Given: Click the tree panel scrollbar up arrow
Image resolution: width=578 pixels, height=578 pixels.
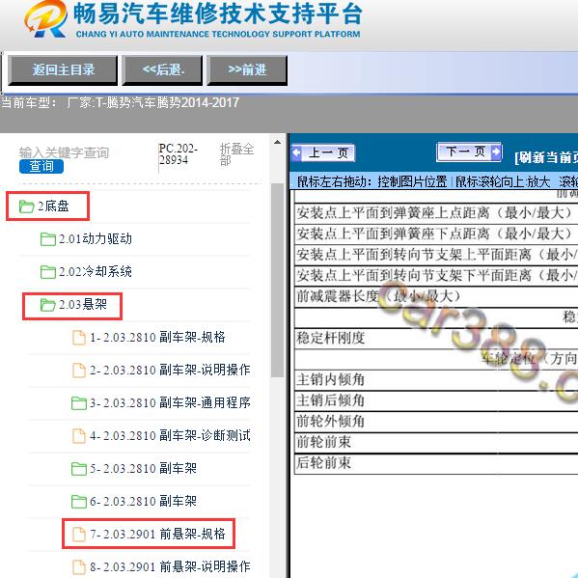Looking at the screenshot, I should point(277,142).
